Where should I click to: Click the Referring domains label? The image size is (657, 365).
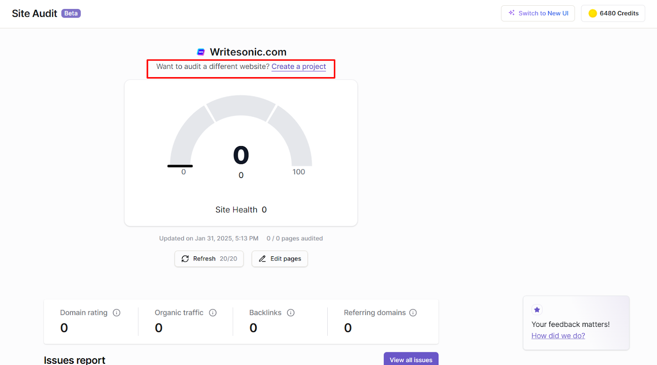tap(374, 313)
